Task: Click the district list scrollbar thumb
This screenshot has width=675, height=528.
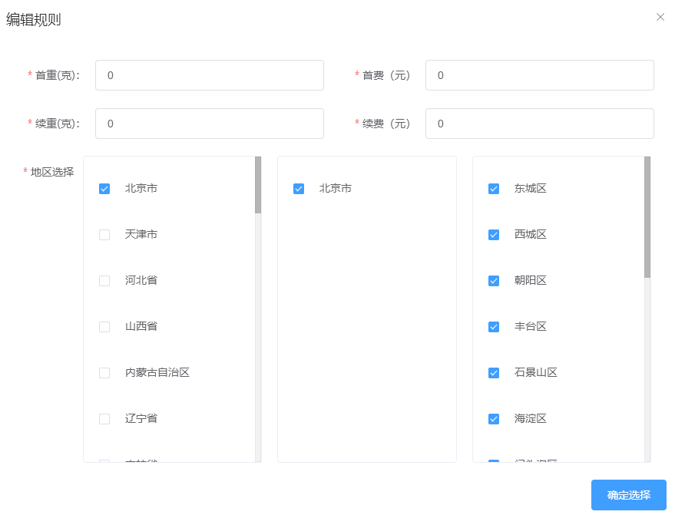Action: [x=647, y=217]
